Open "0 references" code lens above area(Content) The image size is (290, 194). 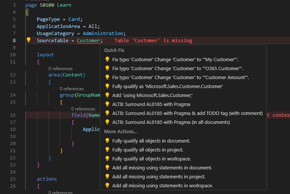point(60,69)
